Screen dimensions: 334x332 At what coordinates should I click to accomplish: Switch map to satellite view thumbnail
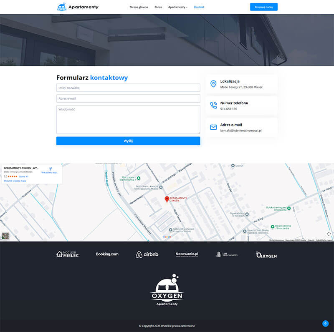click(x=5, y=236)
